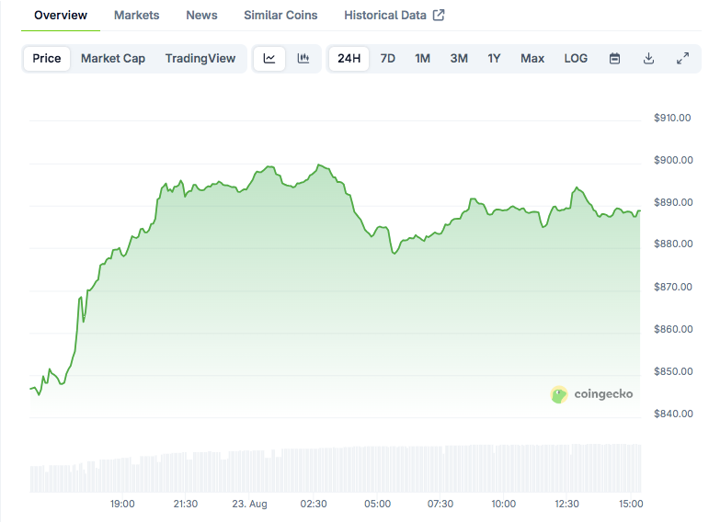
Task: Select the 3M time range
Action: [459, 58]
